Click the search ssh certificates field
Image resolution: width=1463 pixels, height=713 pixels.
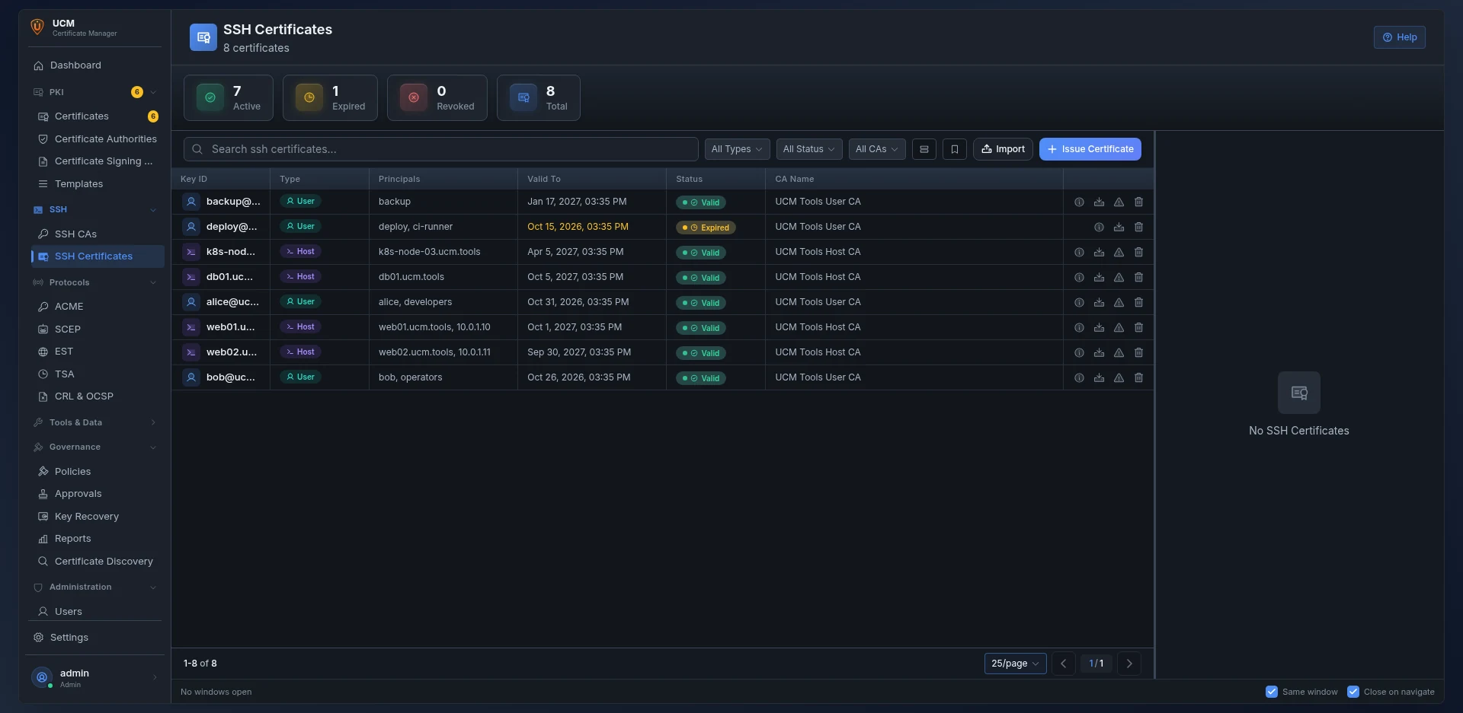[x=441, y=149]
